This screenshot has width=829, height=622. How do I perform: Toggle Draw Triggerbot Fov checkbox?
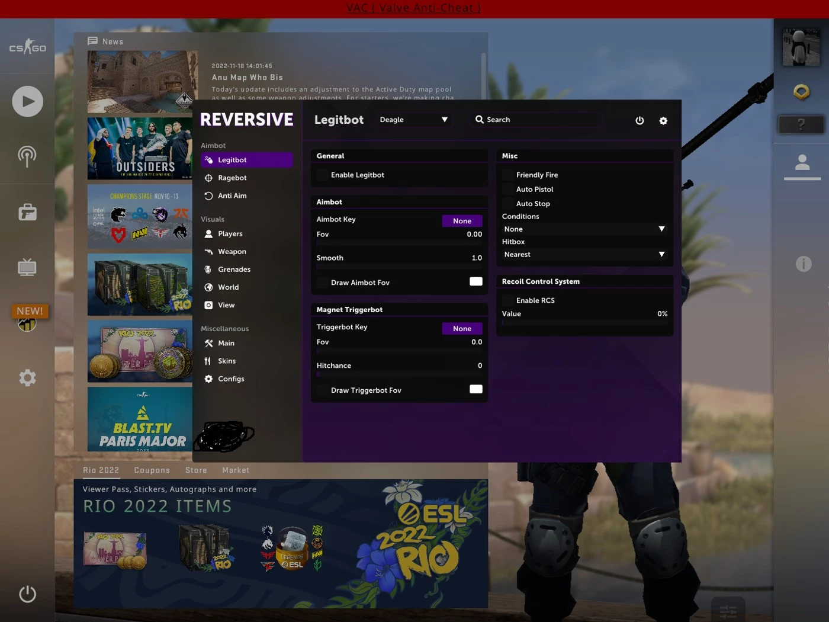click(x=322, y=390)
